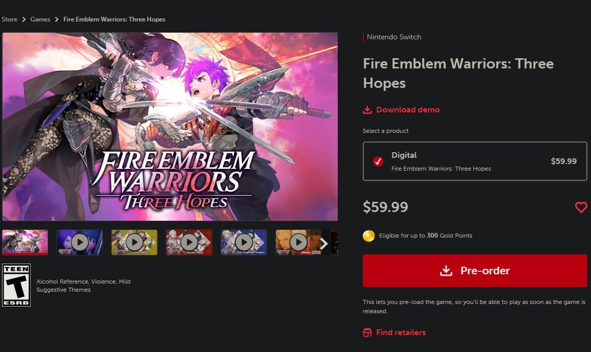The width and height of the screenshot is (591, 352).
Task: Click the Download demo arrow icon
Action: [367, 109]
